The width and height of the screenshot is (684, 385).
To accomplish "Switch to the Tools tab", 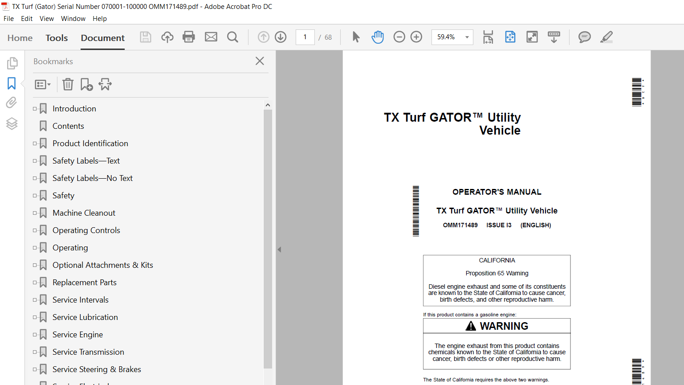I will [57, 38].
